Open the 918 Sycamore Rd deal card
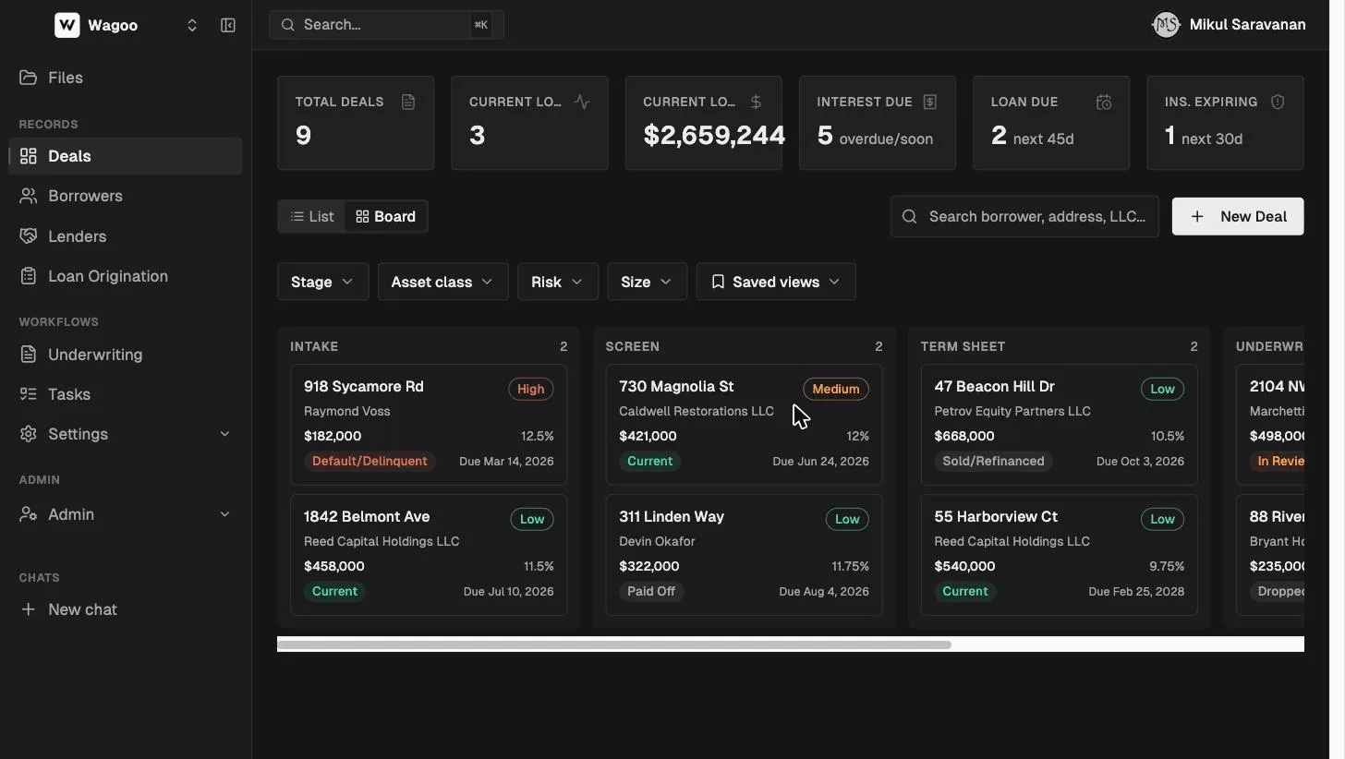The width and height of the screenshot is (1345, 759). (x=429, y=425)
